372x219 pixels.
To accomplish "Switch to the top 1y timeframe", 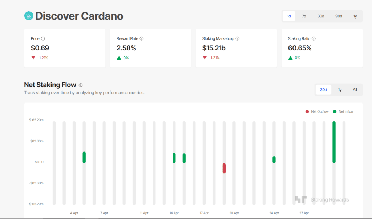I will tap(355, 16).
